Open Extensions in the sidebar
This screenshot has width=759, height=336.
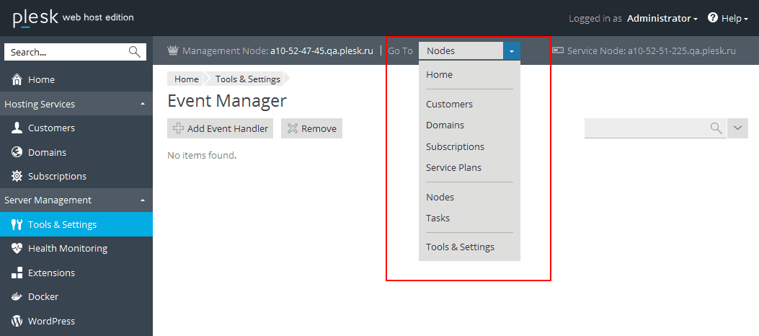tap(51, 273)
